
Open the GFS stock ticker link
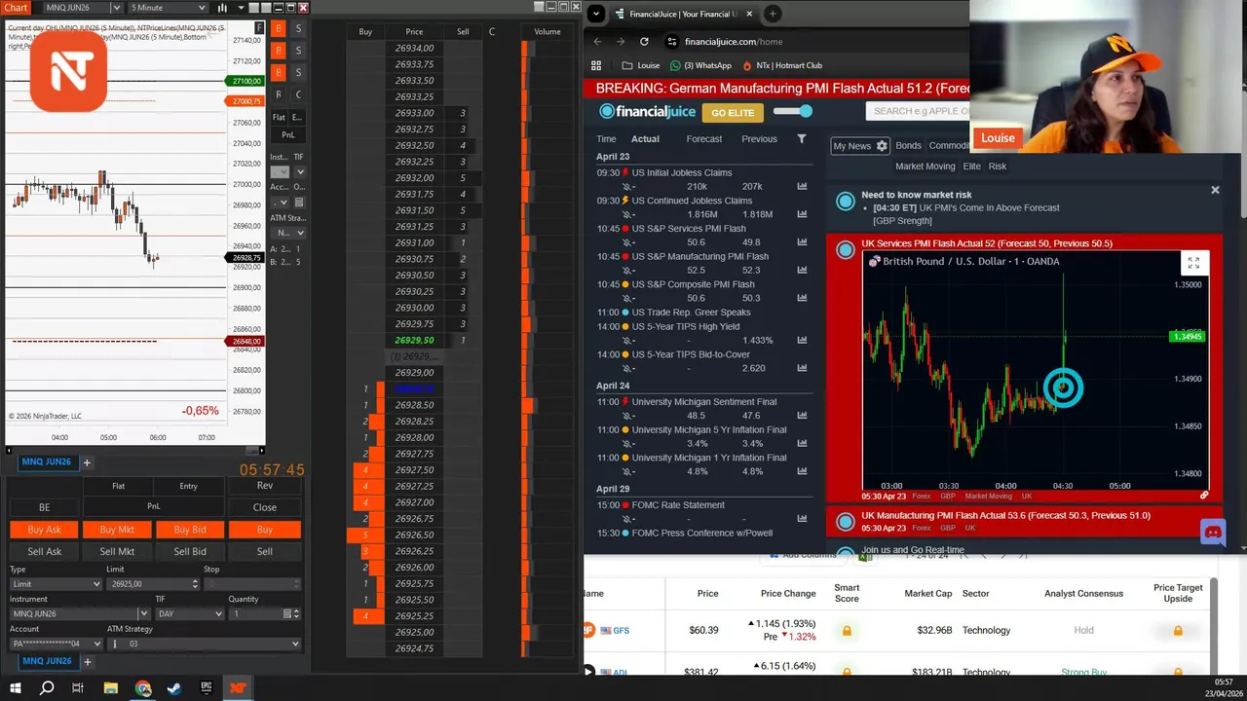[621, 631]
